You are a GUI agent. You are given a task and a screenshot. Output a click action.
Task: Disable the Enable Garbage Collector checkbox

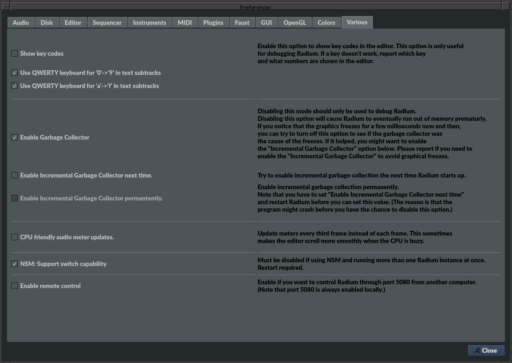pyautogui.click(x=15, y=137)
